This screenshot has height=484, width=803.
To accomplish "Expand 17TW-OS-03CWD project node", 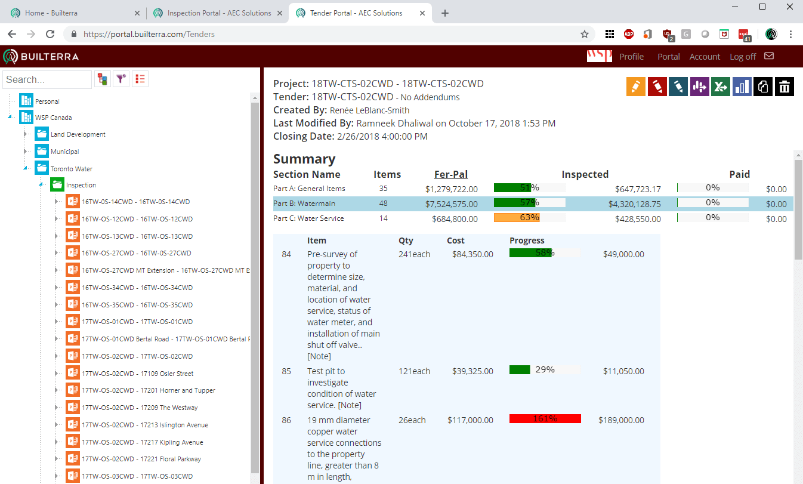I will point(57,476).
